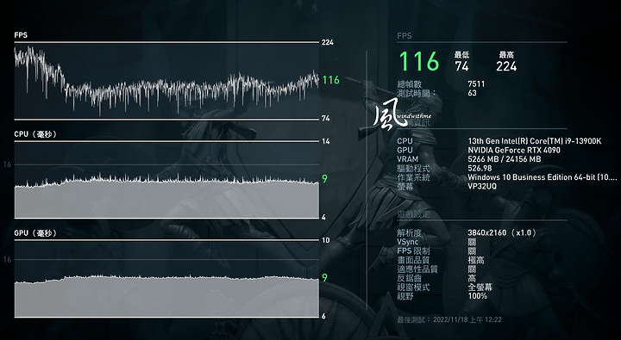Click the 7511 total frames value
This screenshot has height=340, width=621.
click(476, 83)
